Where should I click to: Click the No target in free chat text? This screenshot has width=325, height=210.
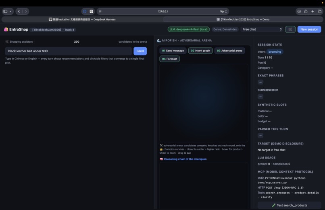(x=271, y=150)
